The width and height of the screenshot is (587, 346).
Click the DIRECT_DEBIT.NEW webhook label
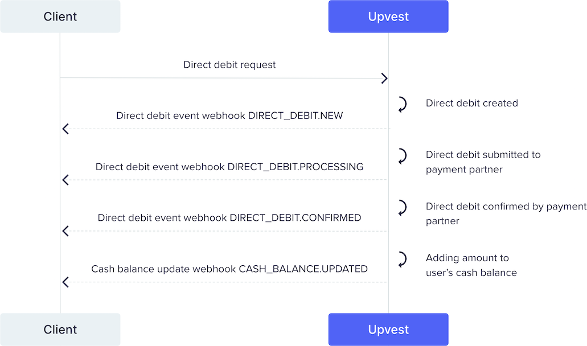pos(229,116)
